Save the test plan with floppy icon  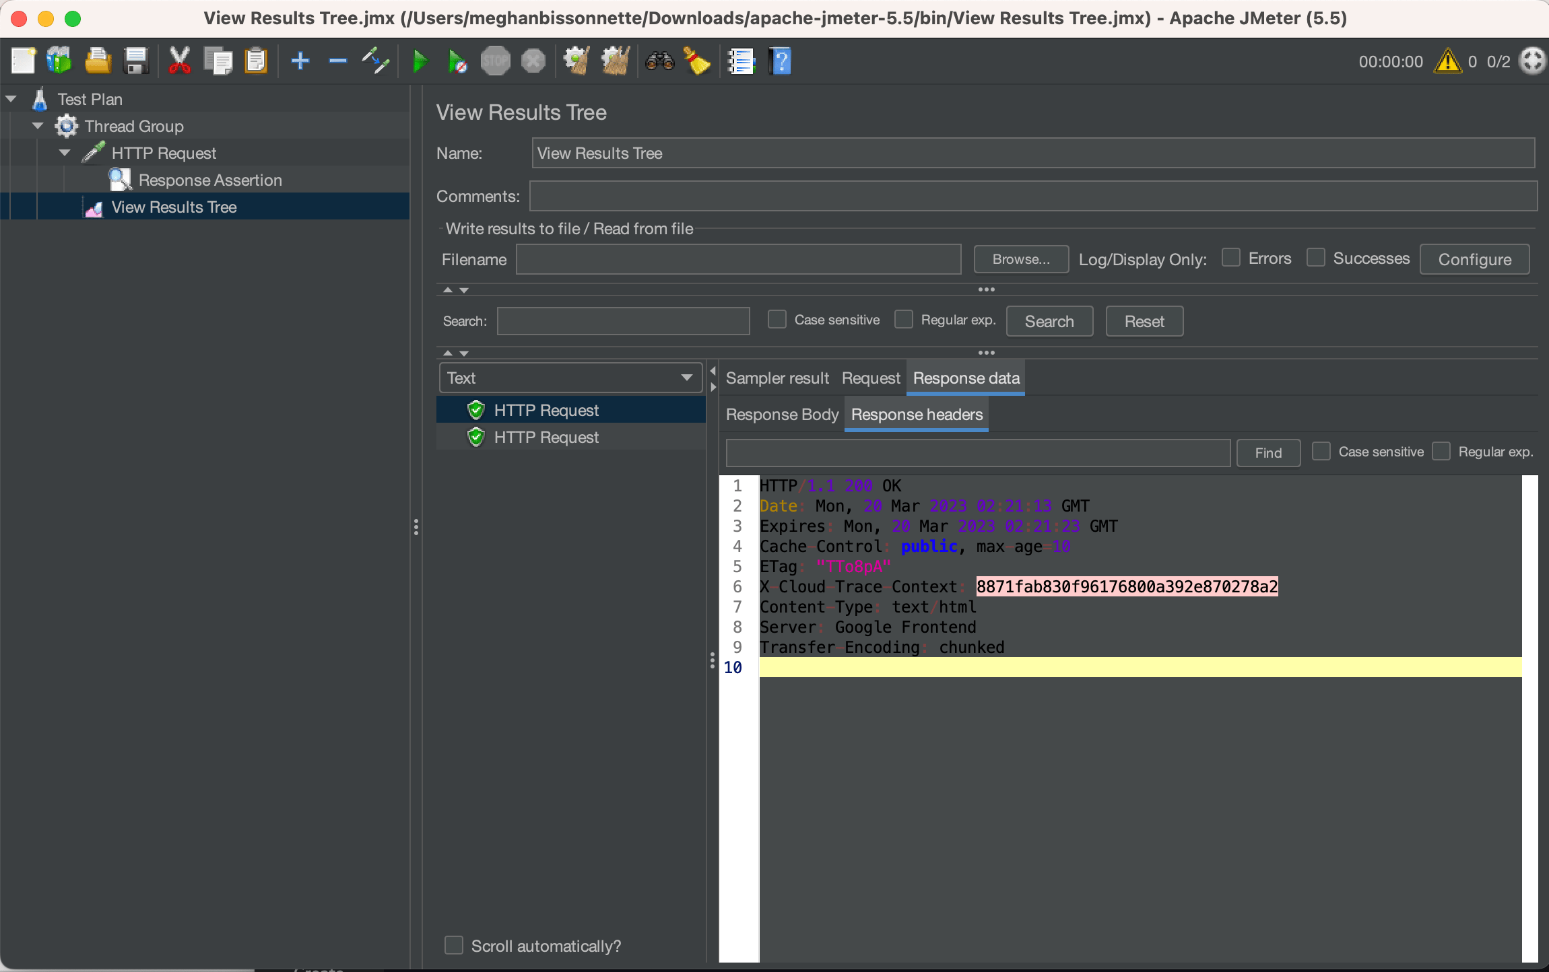click(x=136, y=61)
